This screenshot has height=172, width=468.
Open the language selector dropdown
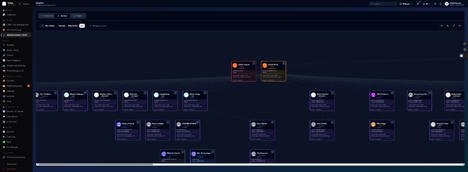click(426, 4)
